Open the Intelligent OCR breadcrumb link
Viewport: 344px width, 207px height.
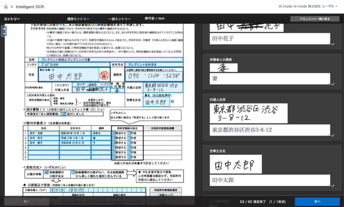coord(30,7)
